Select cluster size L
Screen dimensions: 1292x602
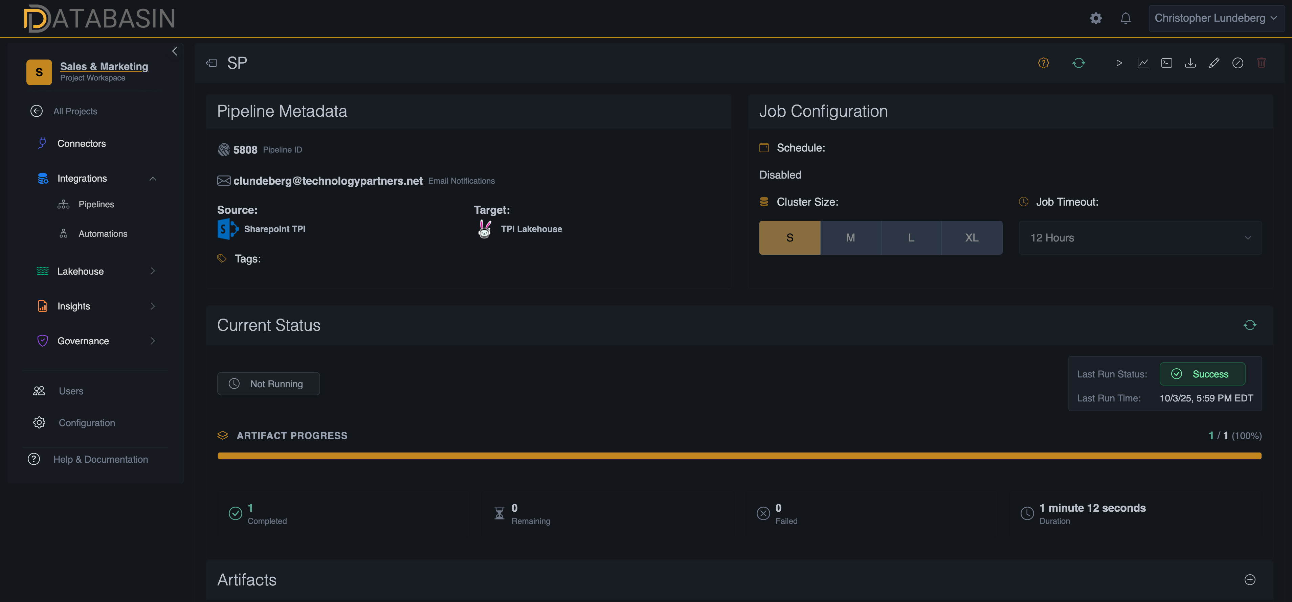[911, 237]
